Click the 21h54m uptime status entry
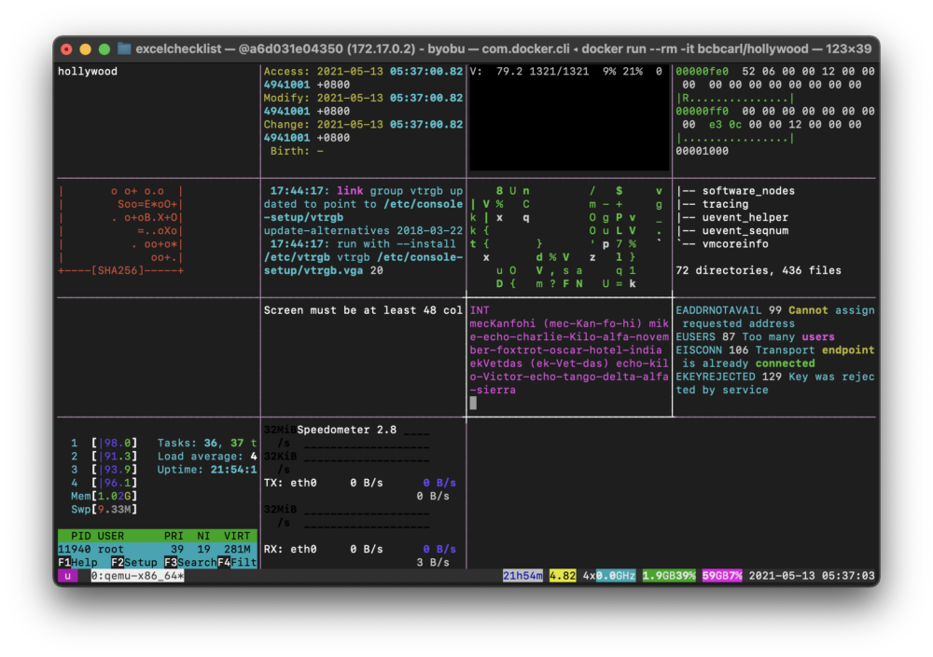Viewport: 933px width, 657px height. pos(522,576)
